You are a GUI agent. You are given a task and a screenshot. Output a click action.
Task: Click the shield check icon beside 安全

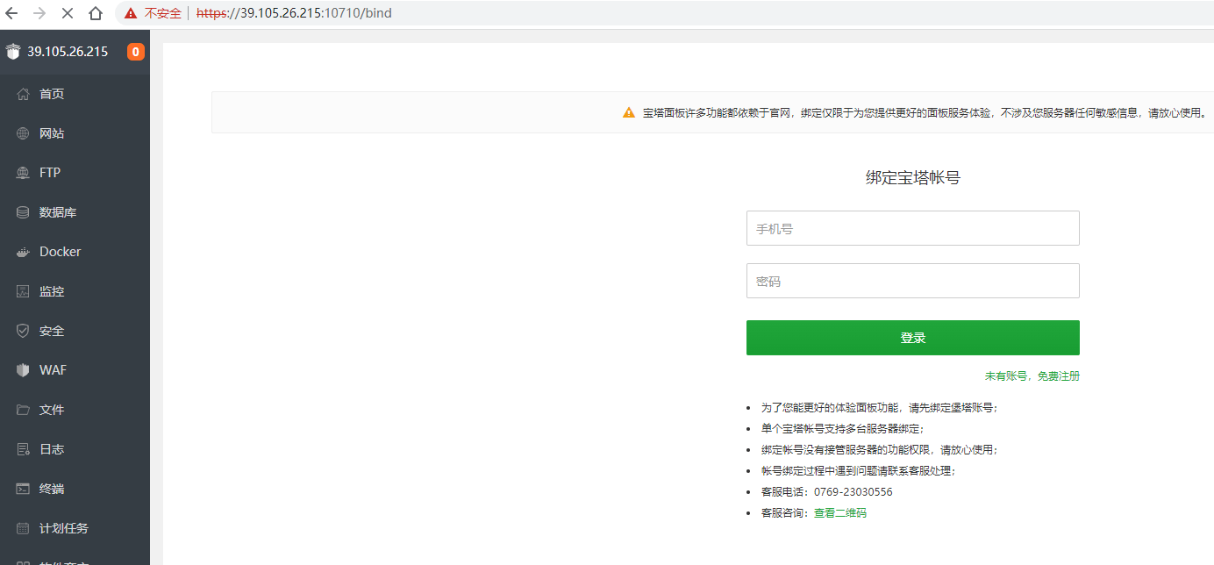tap(24, 331)
